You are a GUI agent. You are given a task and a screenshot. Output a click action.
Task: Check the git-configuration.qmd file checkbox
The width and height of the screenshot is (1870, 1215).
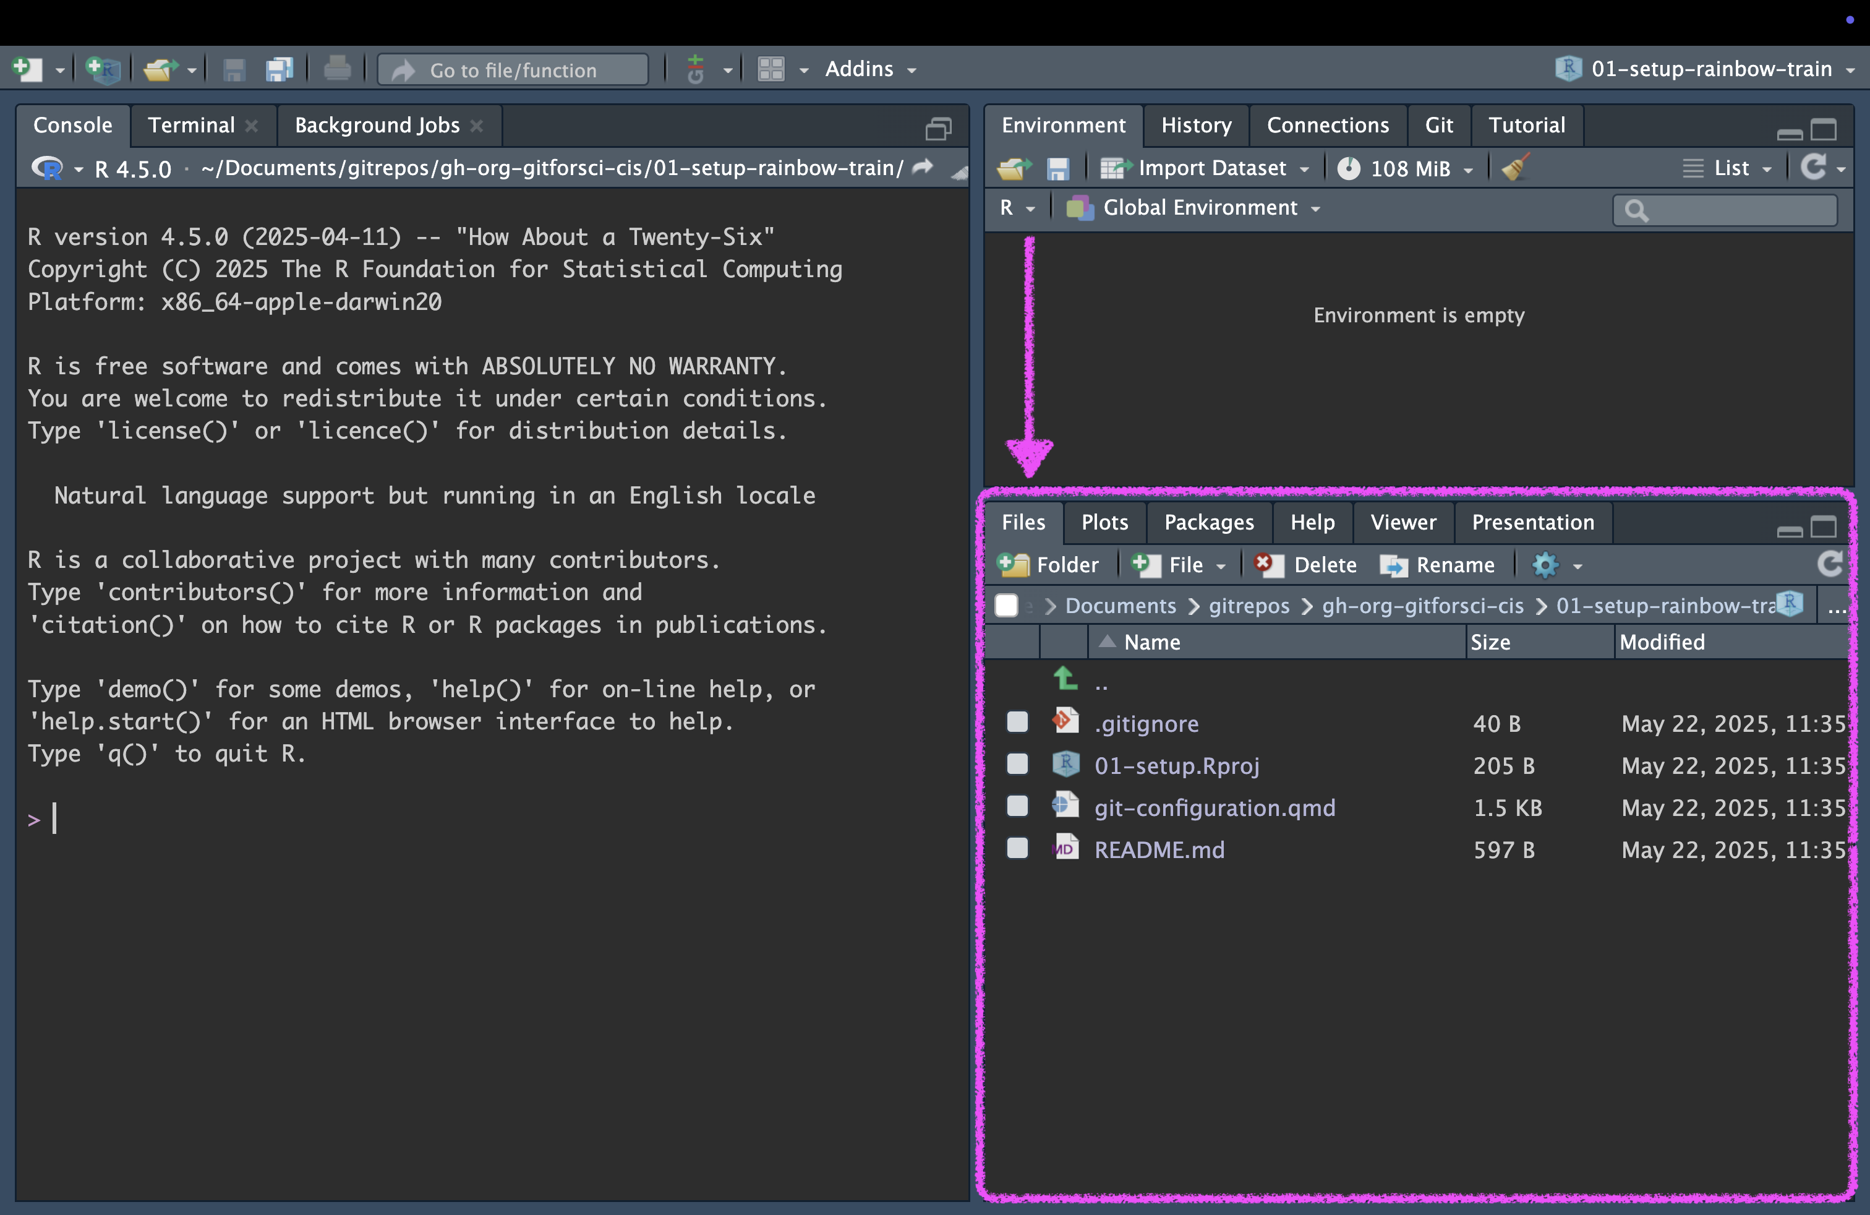click(x=1017, y=805)
